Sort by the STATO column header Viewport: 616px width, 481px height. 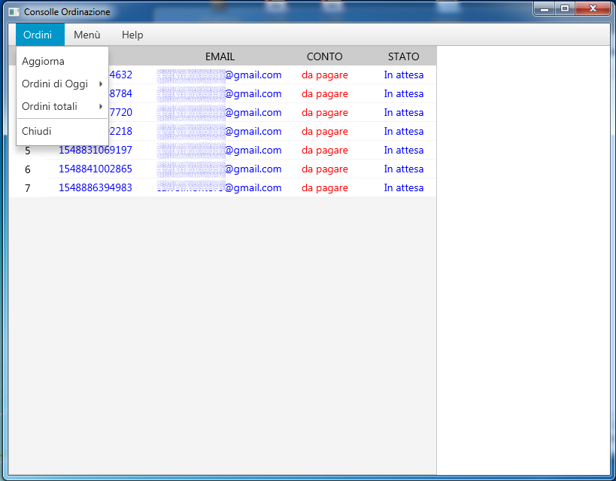(x=403, y=56)
